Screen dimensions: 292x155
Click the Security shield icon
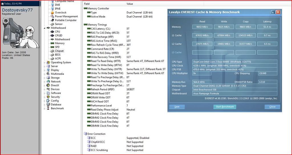pyautogui.click(x=48, y=97)
